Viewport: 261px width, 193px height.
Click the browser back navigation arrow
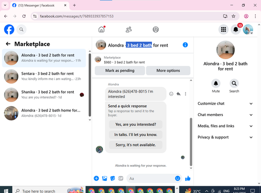(x=6, y=16)
